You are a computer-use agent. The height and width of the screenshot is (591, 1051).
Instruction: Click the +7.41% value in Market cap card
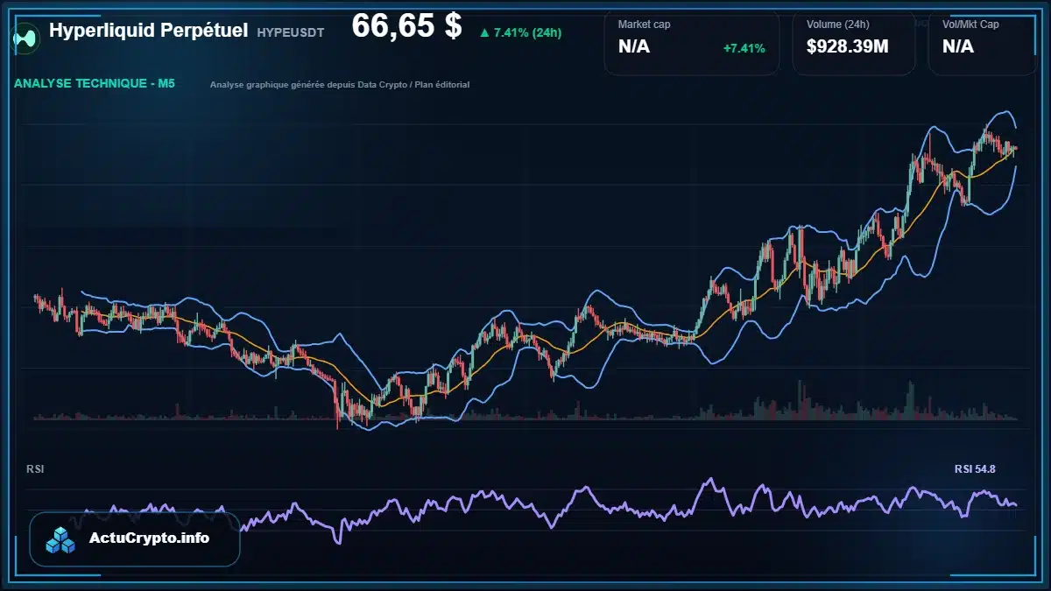tap(744, 48)
